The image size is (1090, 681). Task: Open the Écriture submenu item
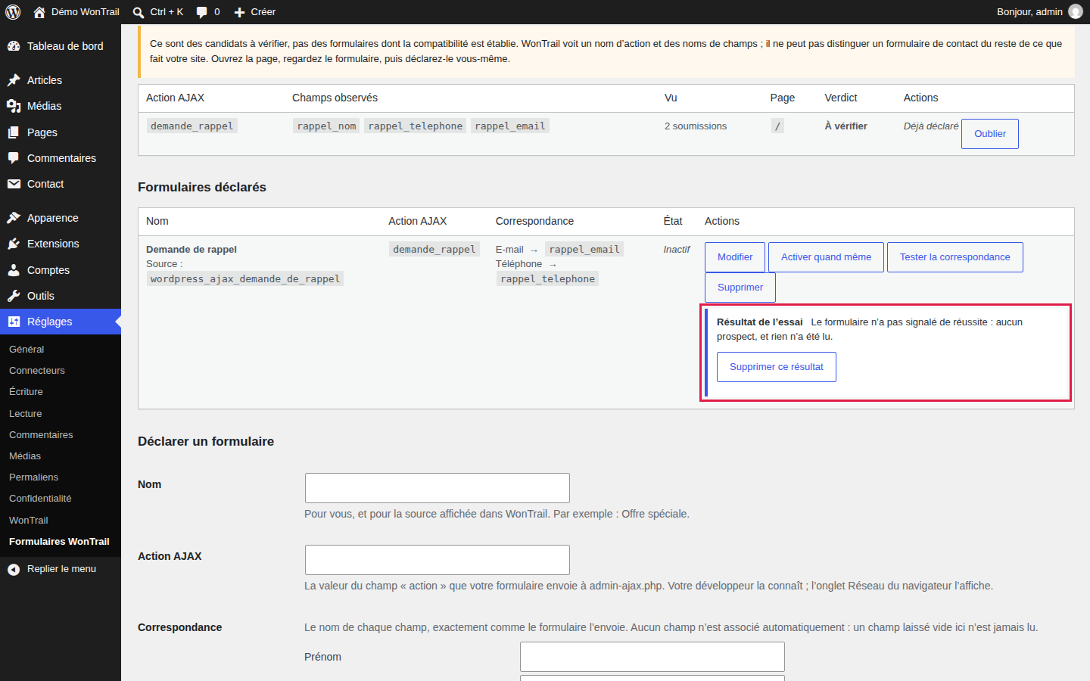(26, 391)
